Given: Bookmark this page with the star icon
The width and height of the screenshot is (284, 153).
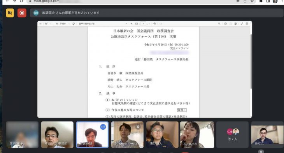Looking at the screenshot, I should tap(252, 1).
